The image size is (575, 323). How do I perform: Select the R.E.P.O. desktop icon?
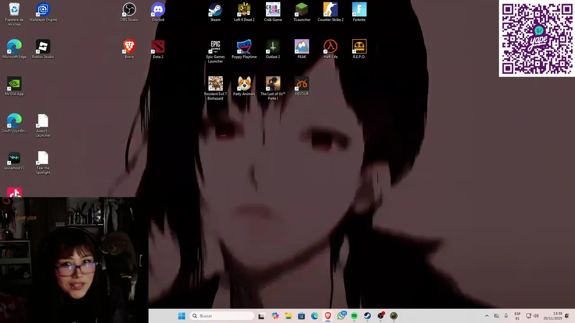pos(359,49)
